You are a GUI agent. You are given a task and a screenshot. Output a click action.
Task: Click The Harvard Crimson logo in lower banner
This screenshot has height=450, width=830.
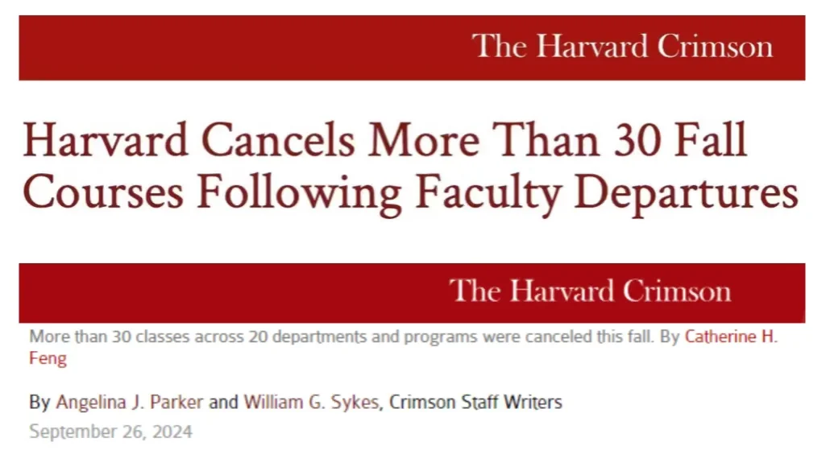point(590,291)
